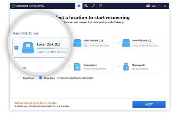Viewport: 174px width, 113px height.
Task: Click the New Volume (D:) drive icon
Action: click(77, 43)
